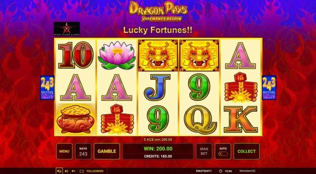316x174 pixels.
Task: Click the High Flyer Games logo
Action: pyautogui.click(x=67, y=29)
